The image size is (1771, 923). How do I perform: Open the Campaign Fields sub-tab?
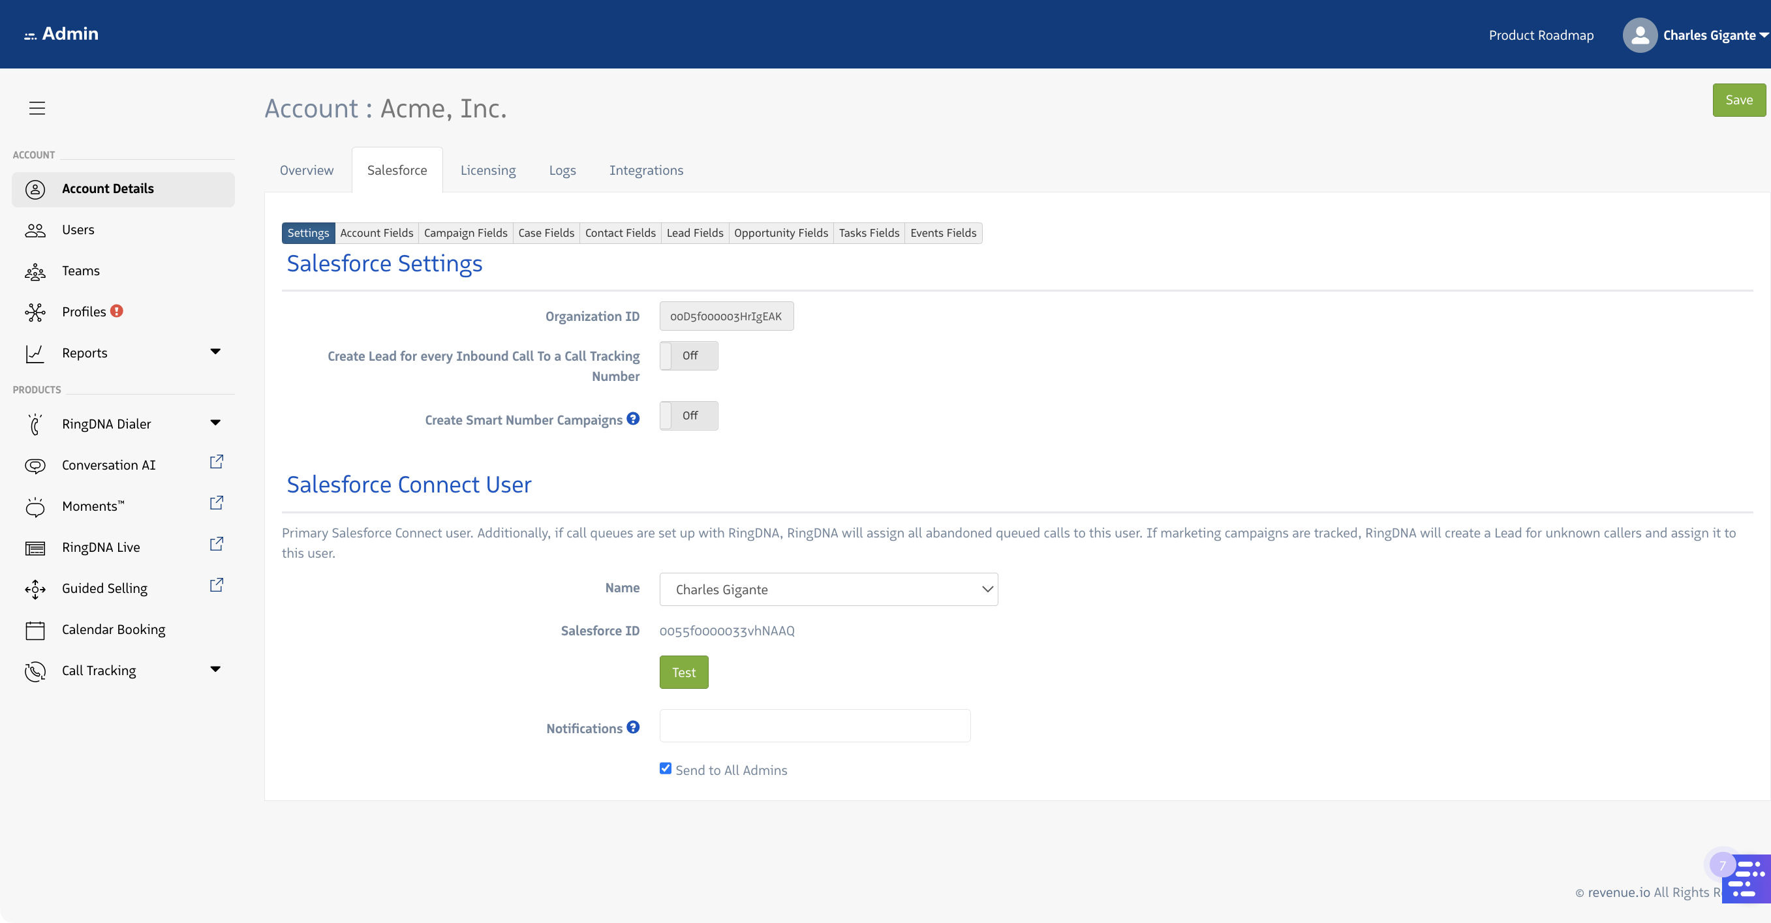[x=465, y=233]
